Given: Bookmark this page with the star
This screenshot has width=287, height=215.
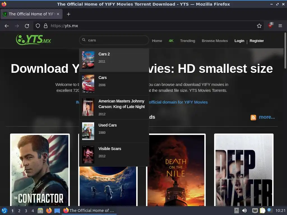Looking at the screenshot, I should (259, 26).
